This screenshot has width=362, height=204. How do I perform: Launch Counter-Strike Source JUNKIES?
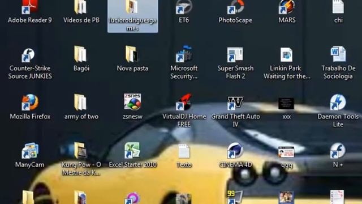(x=30, y=63)
